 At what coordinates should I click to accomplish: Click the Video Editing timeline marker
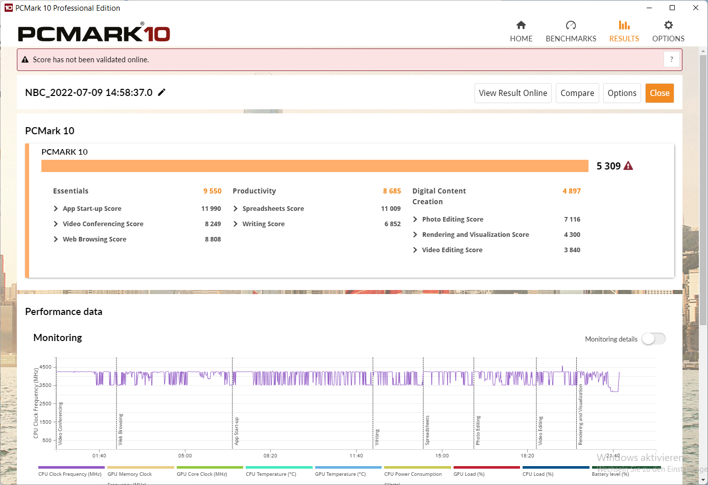pyautogui.click(x=540, y=431)
